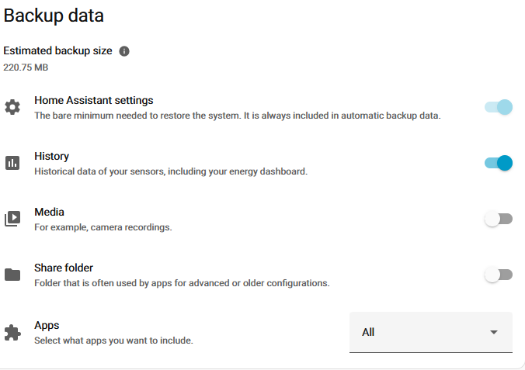Click the dropdown arrow next to All

[x=494, y=332]
